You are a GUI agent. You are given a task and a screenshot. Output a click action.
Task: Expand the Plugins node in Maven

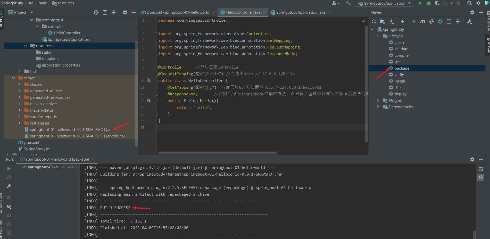378,101
